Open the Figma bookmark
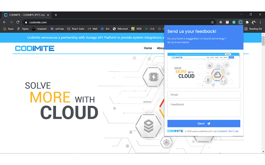 pyautogui.click(x=23, y=29)
